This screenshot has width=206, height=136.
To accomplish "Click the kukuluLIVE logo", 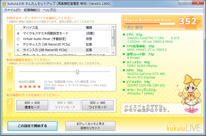I will pyautogui.click(x=184, y=126).
